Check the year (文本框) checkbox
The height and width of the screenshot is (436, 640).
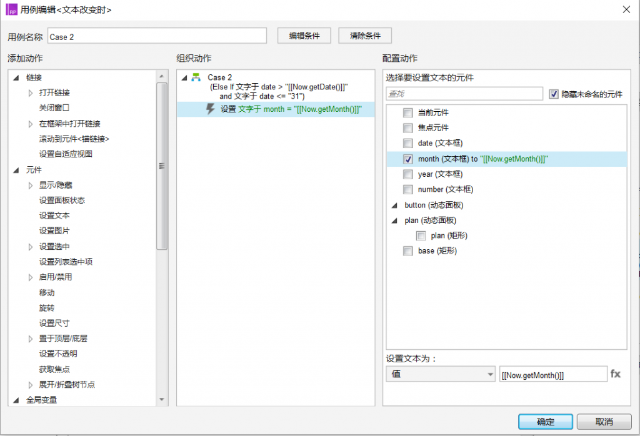point(407,174)
